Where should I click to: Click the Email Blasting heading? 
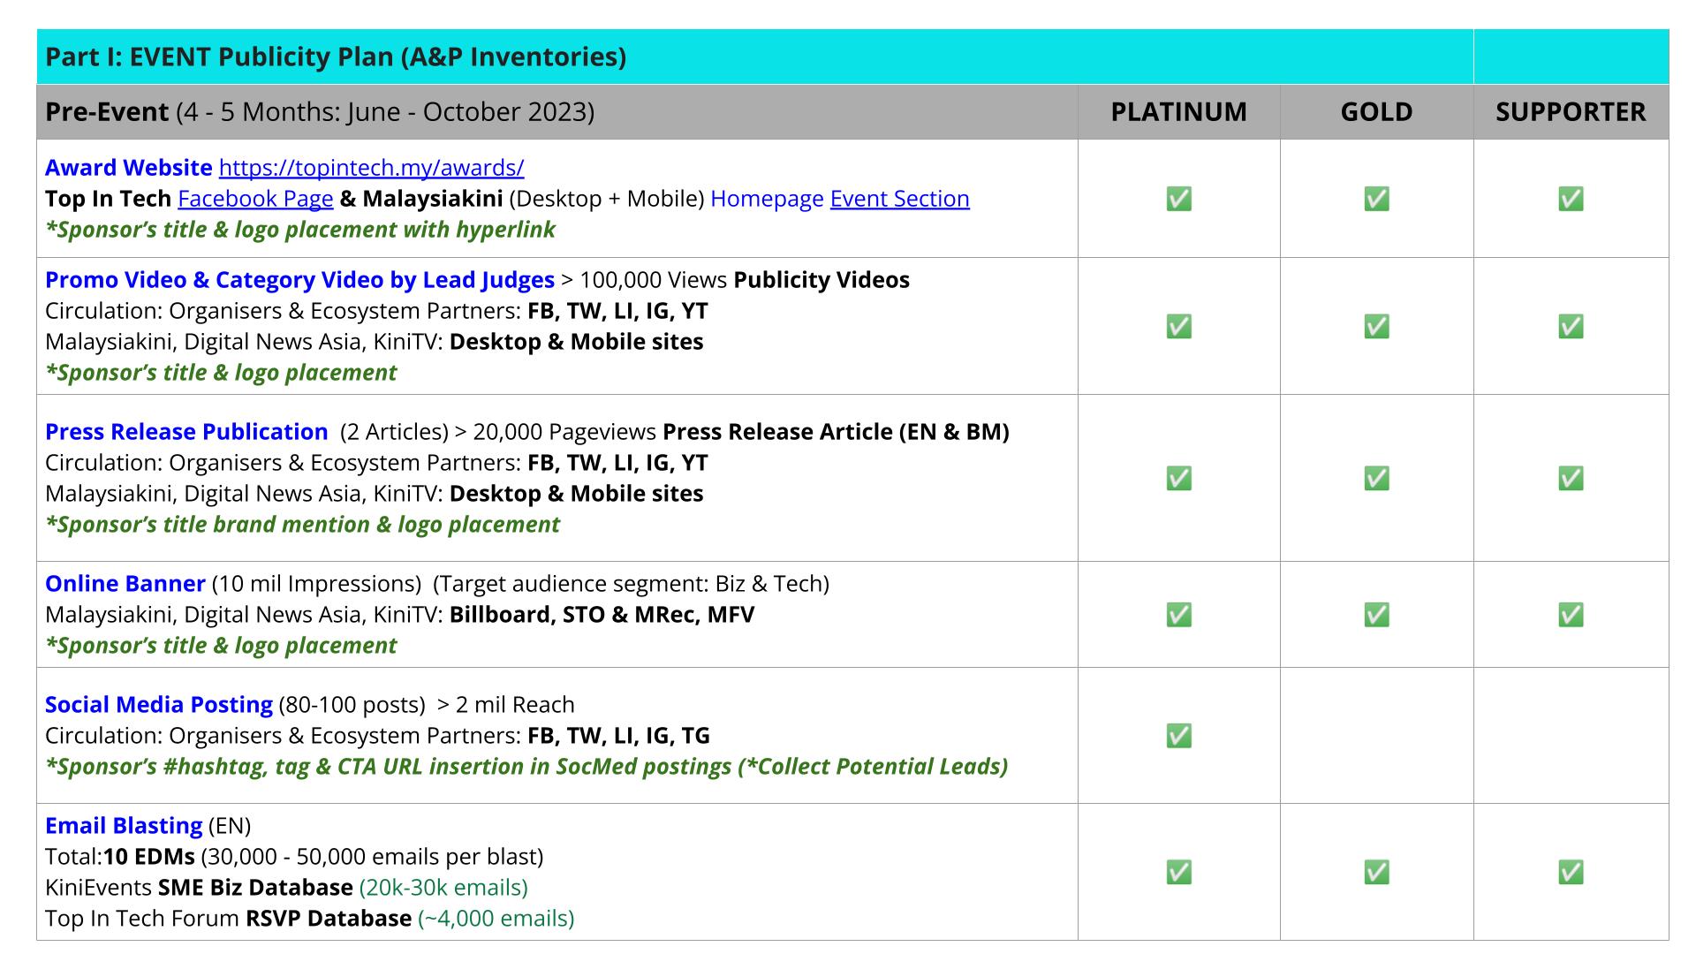124,826
